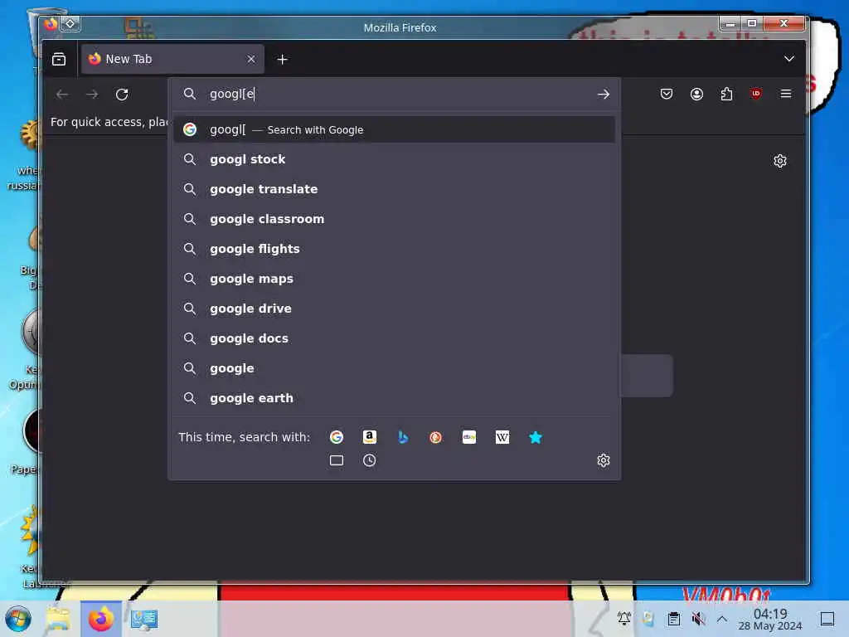Open the Firefox account icon

coord(696,95)
